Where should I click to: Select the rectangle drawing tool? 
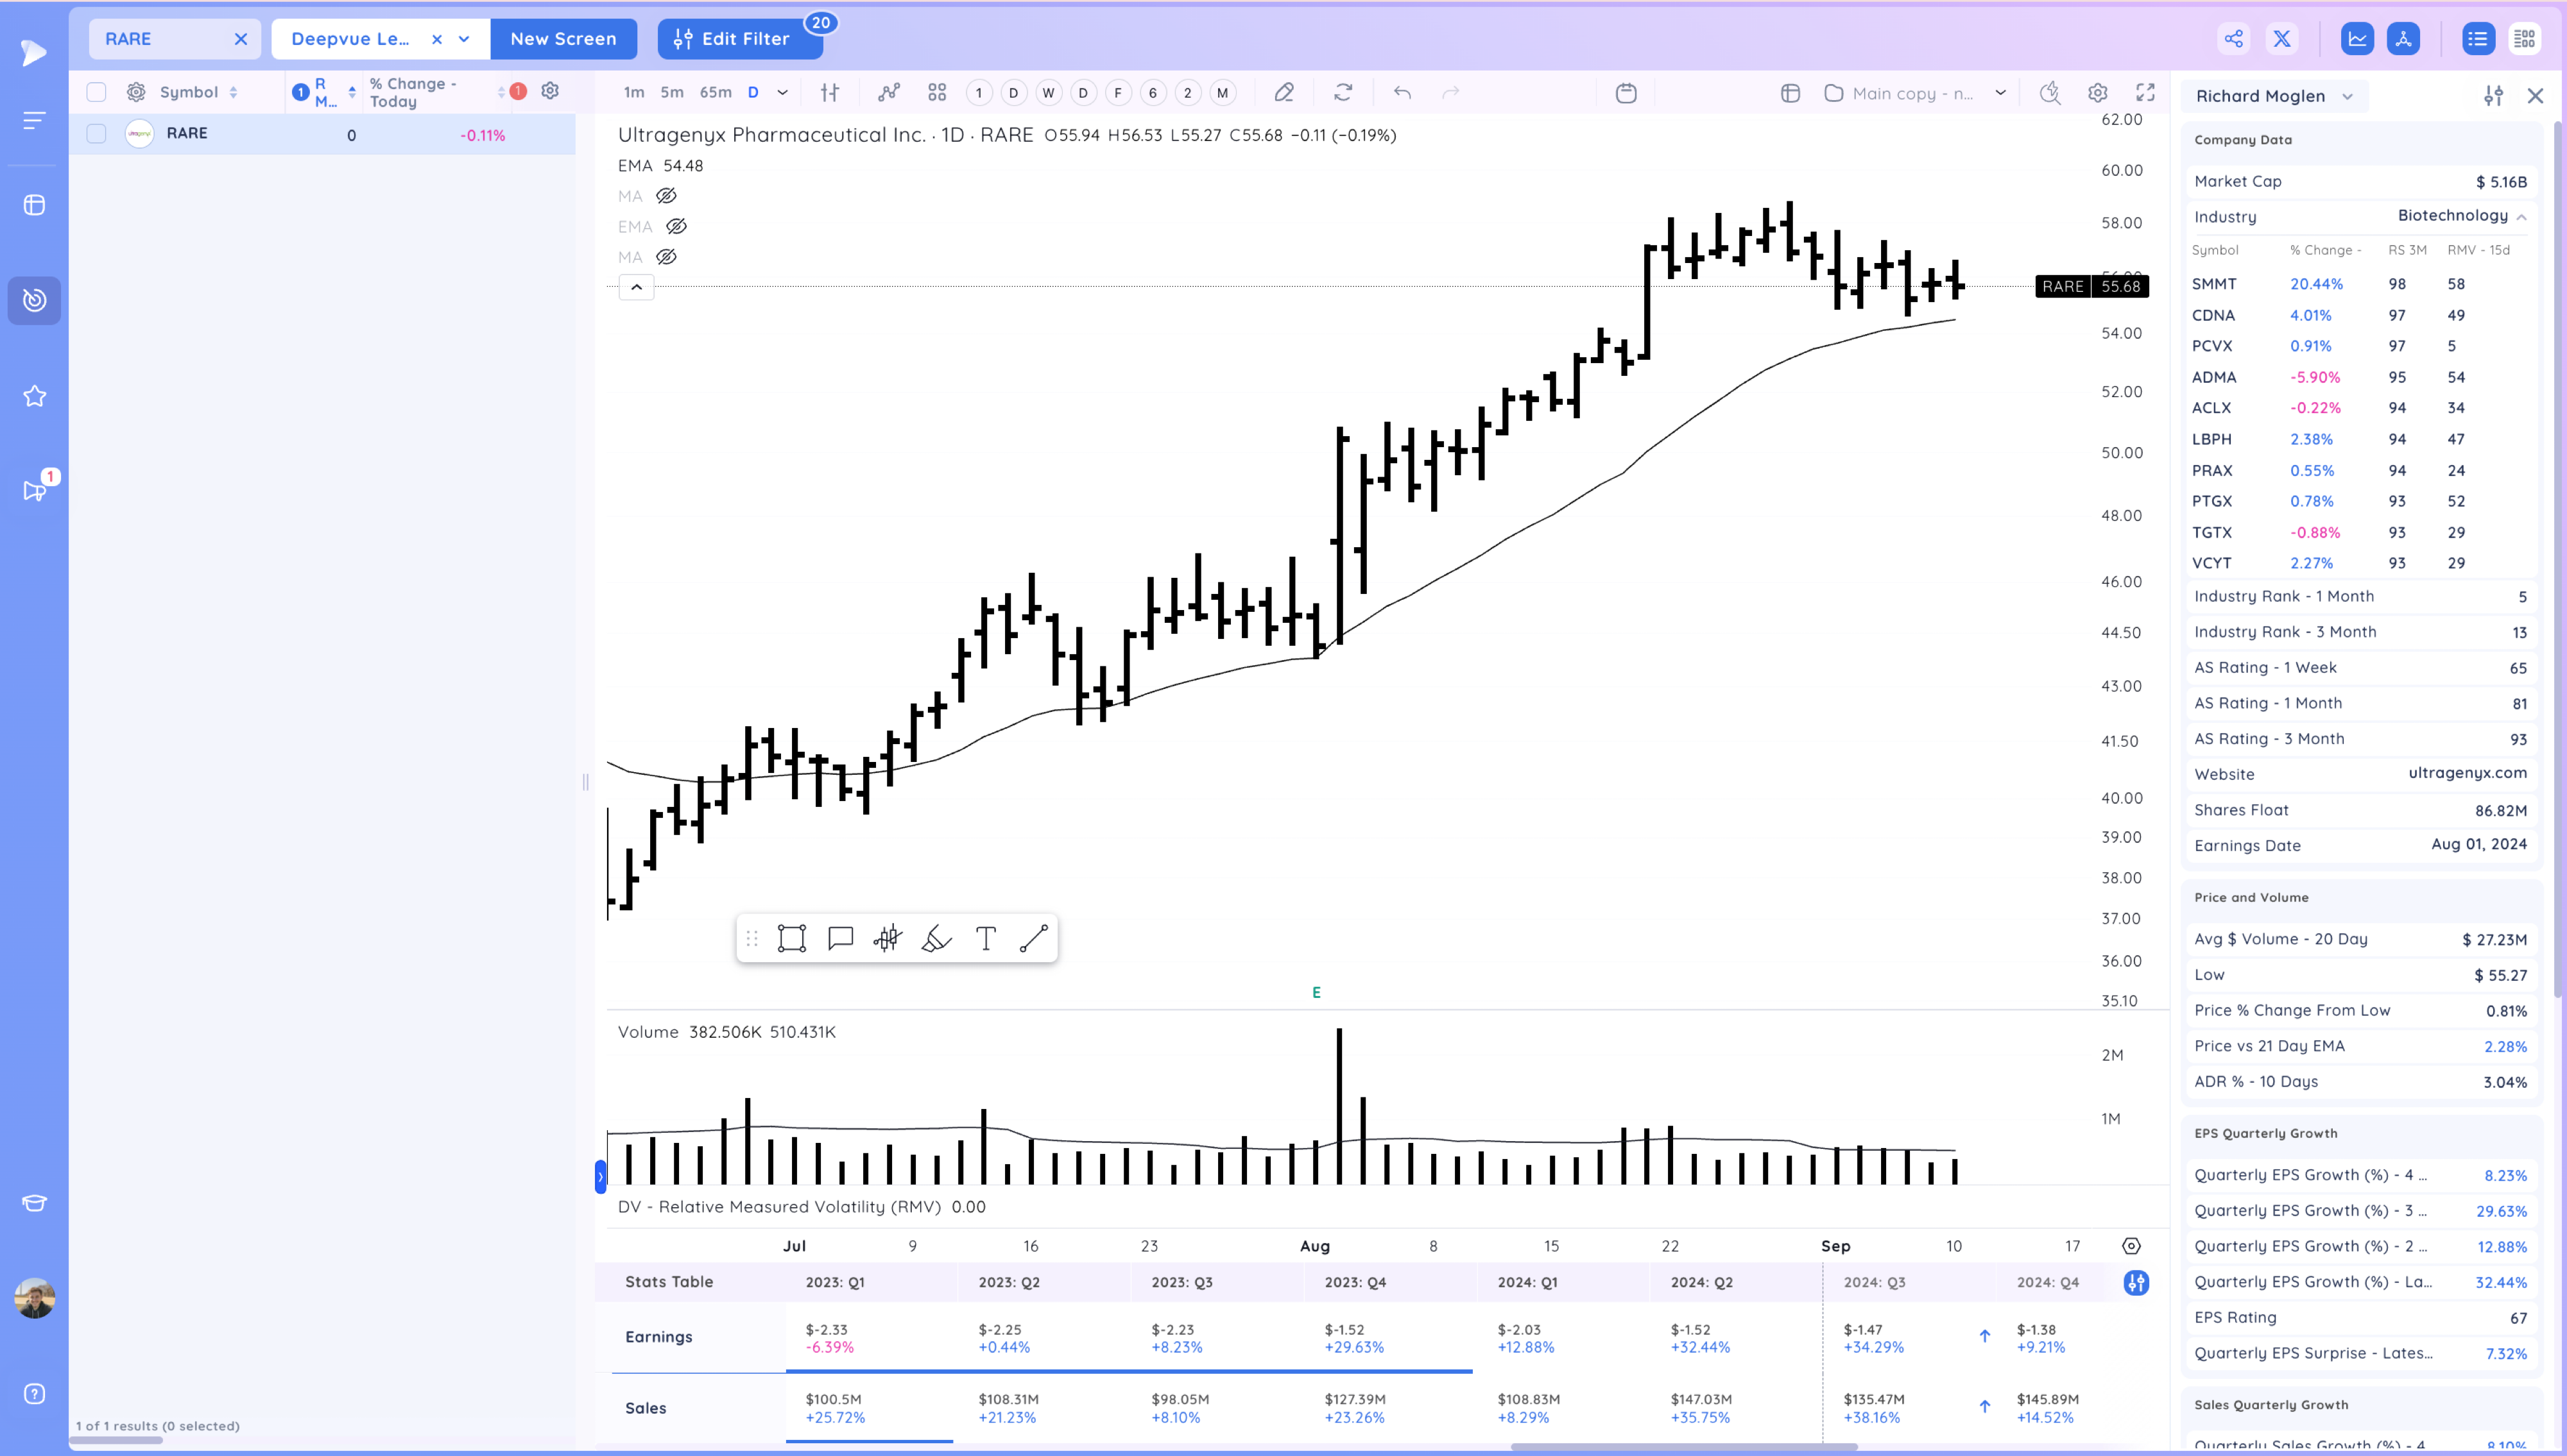791,938
